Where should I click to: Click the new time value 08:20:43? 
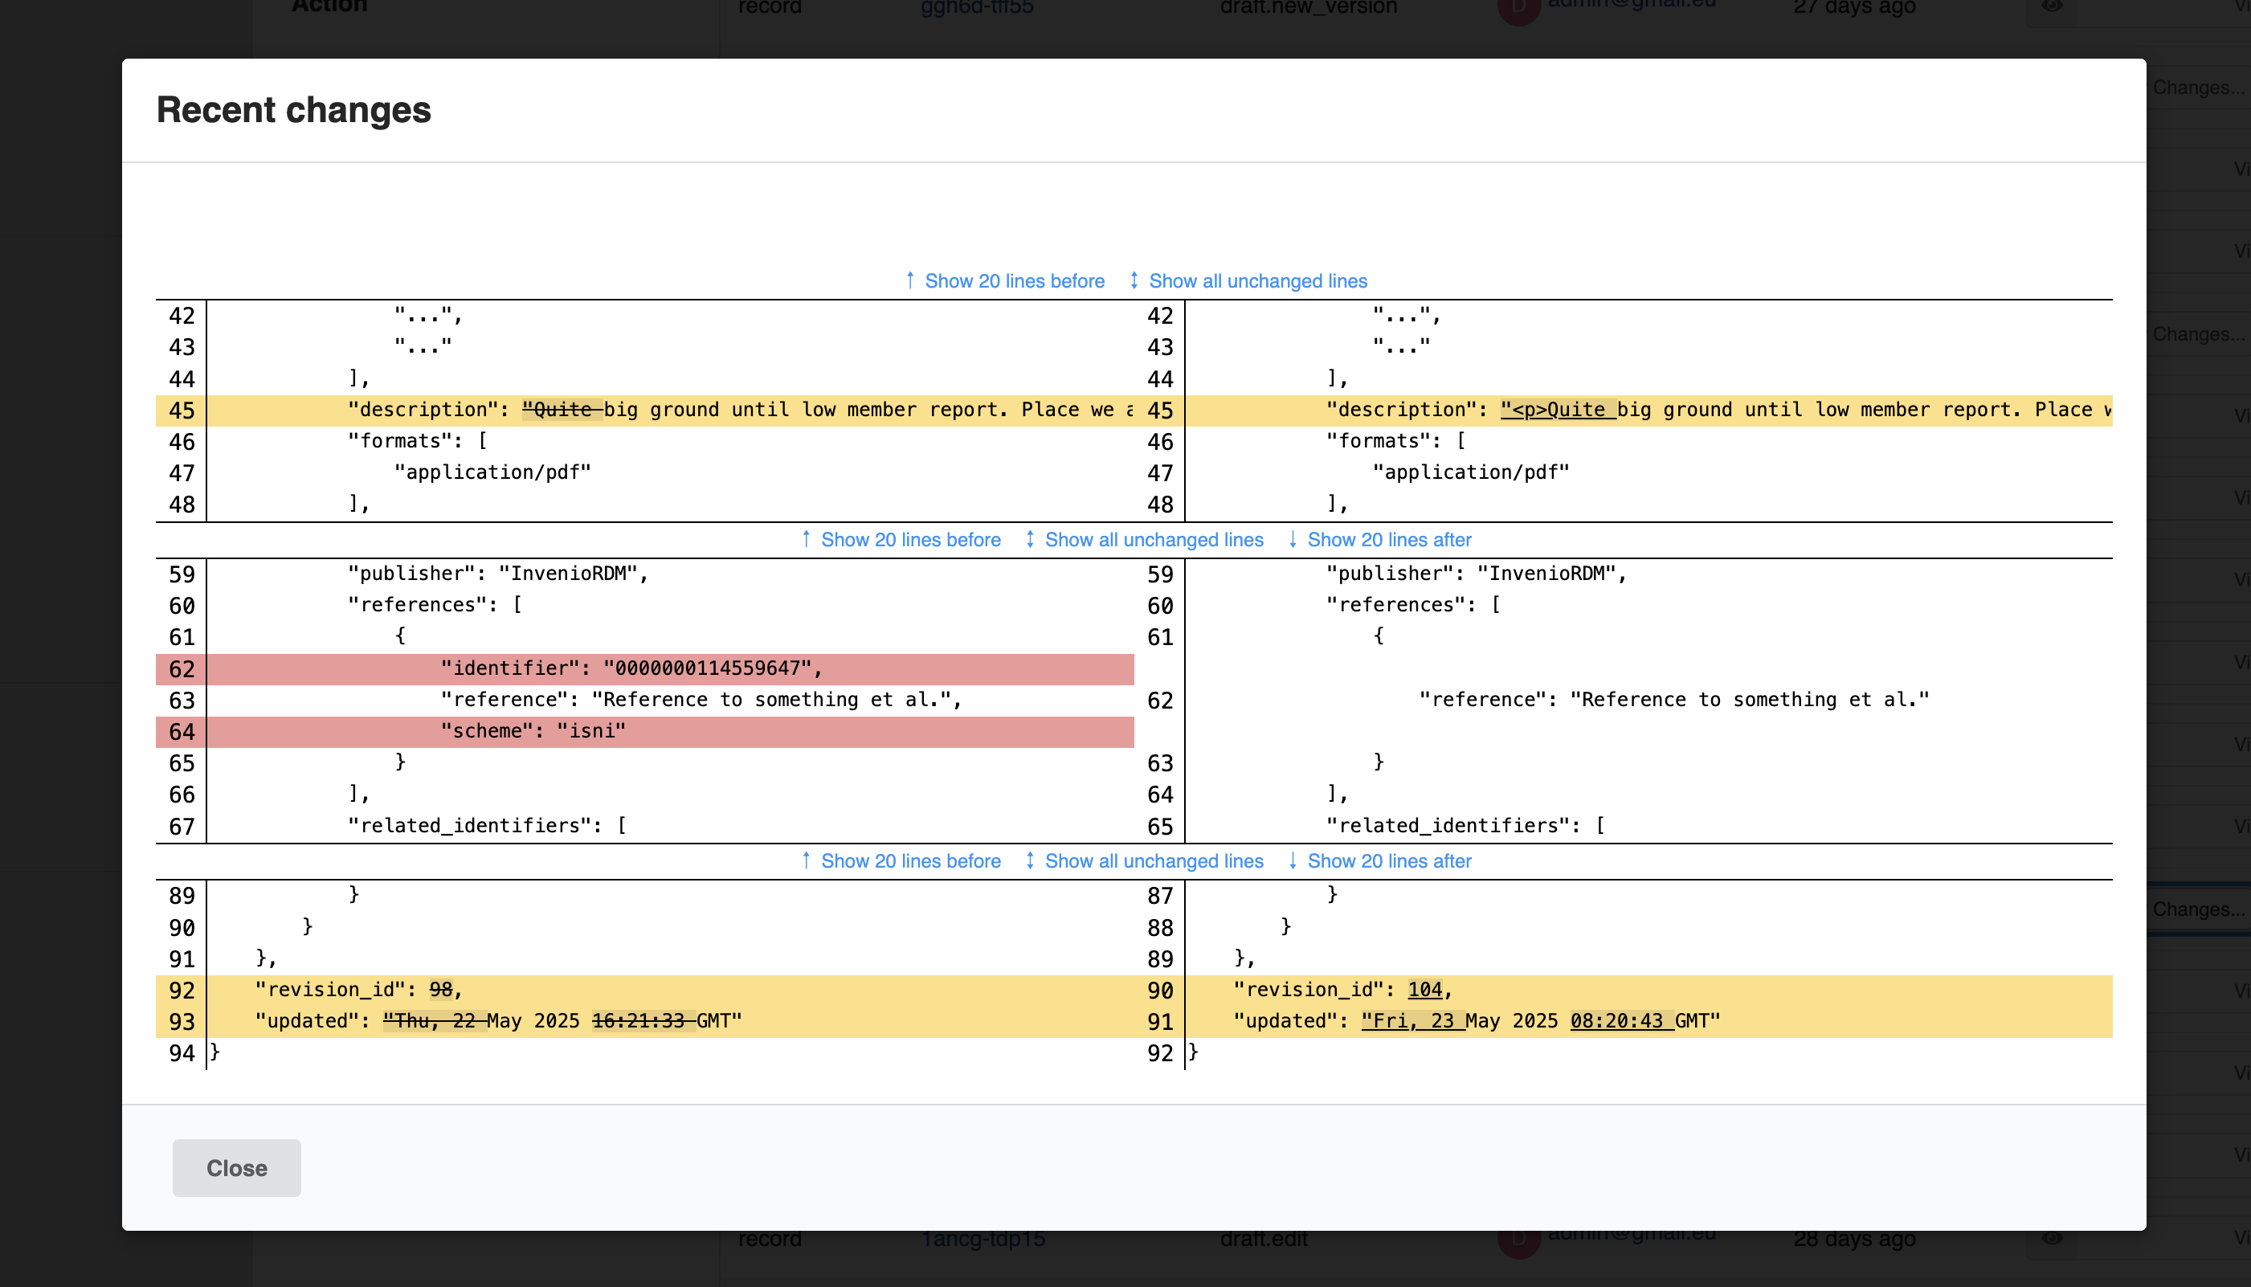click(x=1616, y=1021)
